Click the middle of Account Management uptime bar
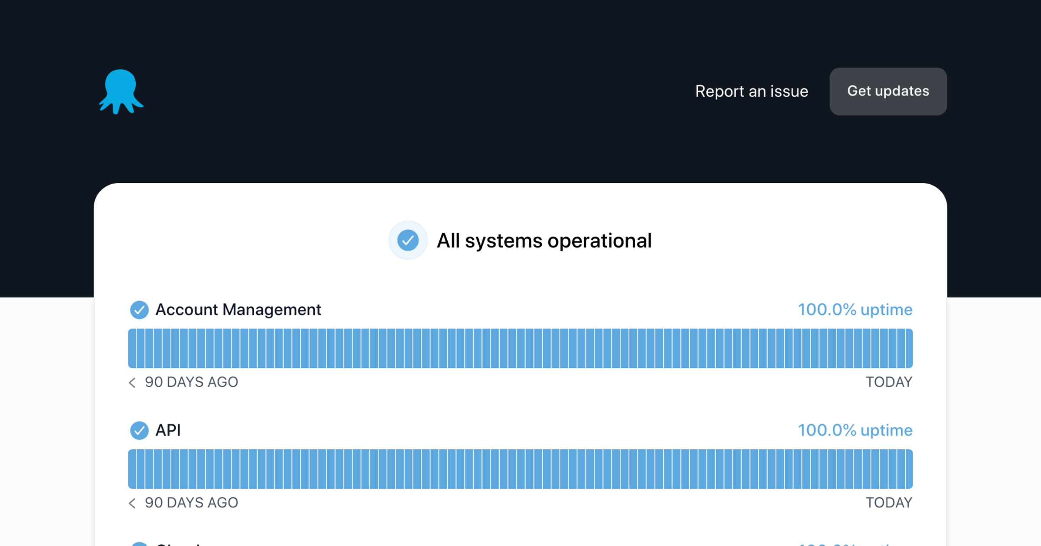The height and width of the screenshot is (546, 1041). coord(520,348)
